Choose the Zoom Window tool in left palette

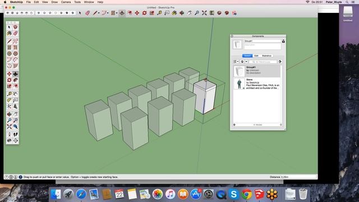(x=15, y=120)
